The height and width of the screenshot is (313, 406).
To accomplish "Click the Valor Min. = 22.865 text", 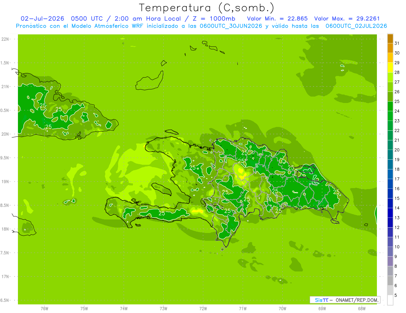I will (277, 19).
